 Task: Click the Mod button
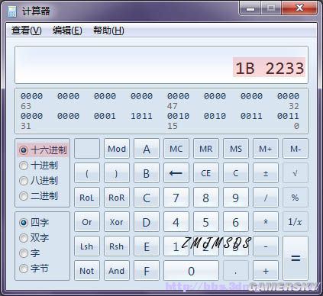click(117, 149)
